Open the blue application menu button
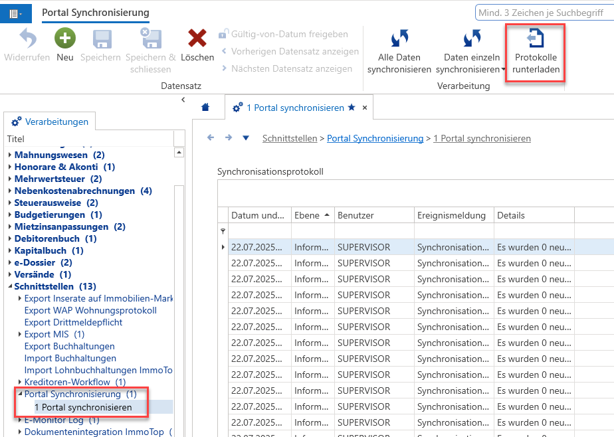Viewport: 614px width, 437px height. pos(16,14)
